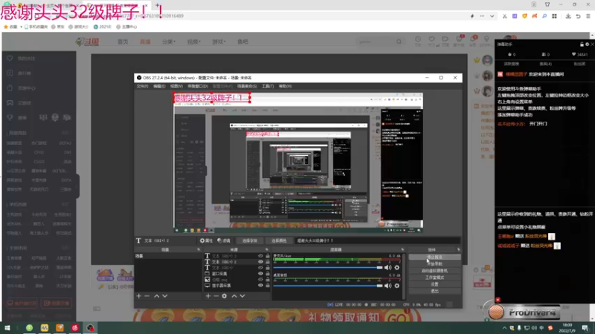Open the OBS File (文件) menu
The image size is (595, 334).
point(142,86)
